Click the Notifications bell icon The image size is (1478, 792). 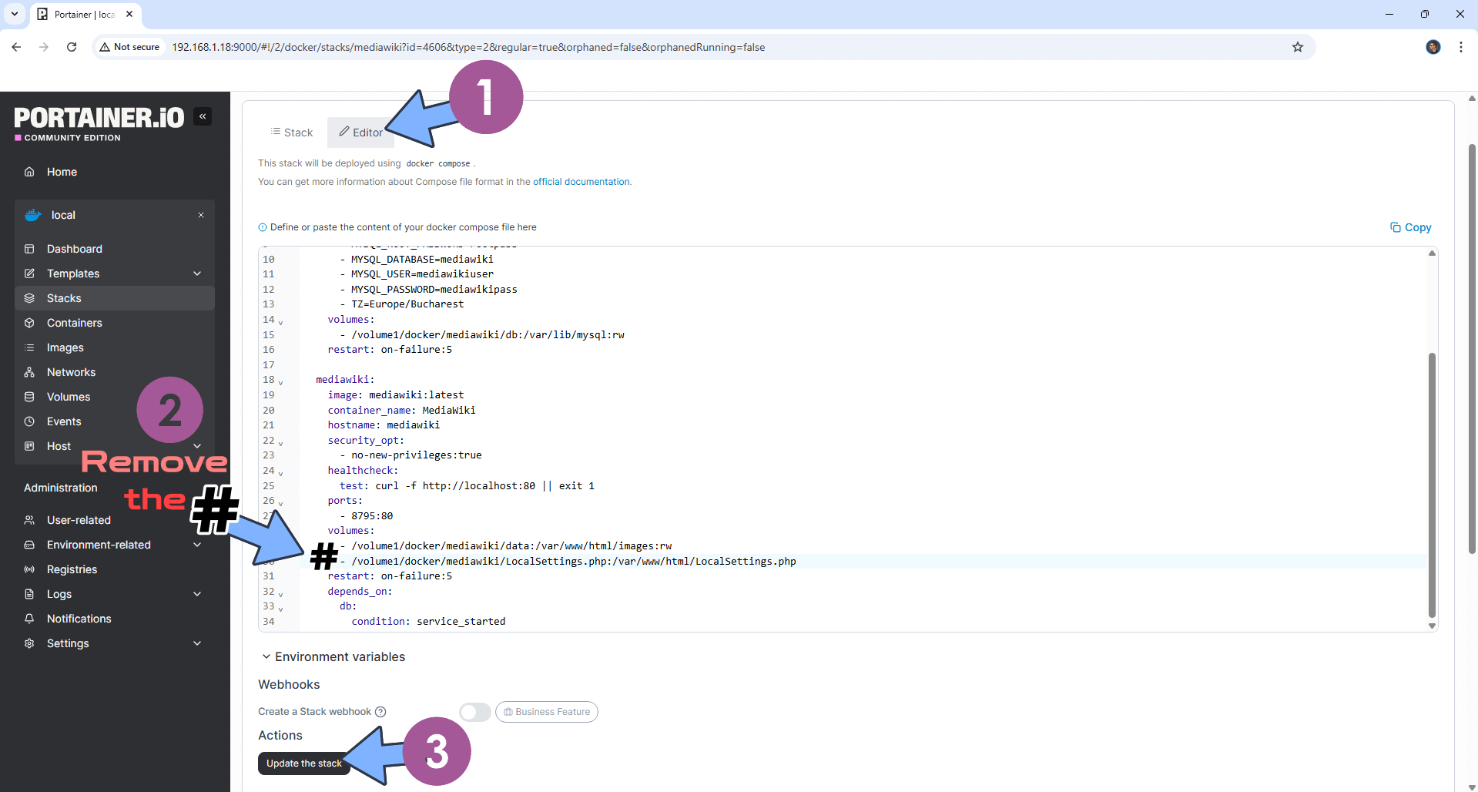click(29, 619)
